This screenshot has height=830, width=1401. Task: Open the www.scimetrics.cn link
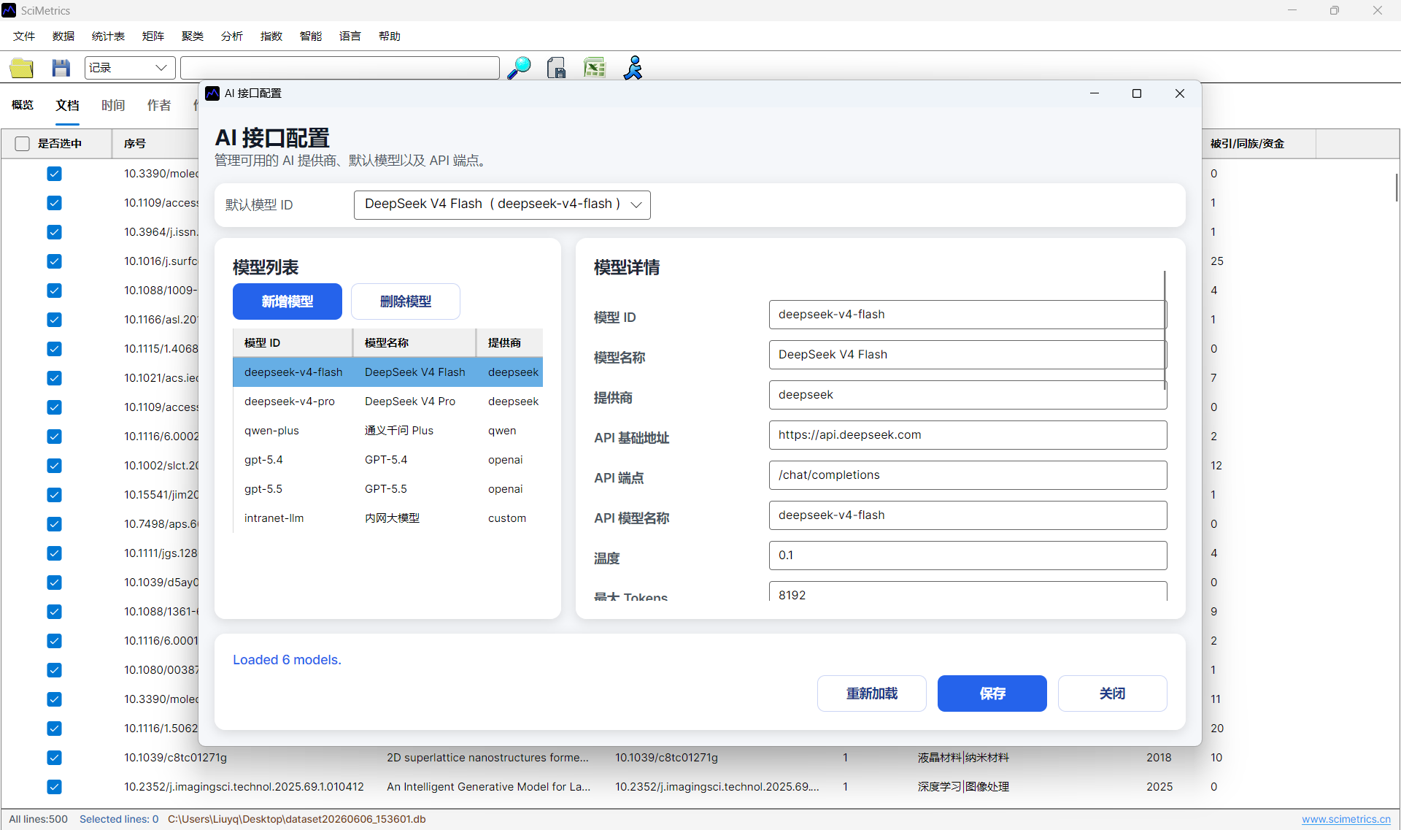(x=1346, y=819)
